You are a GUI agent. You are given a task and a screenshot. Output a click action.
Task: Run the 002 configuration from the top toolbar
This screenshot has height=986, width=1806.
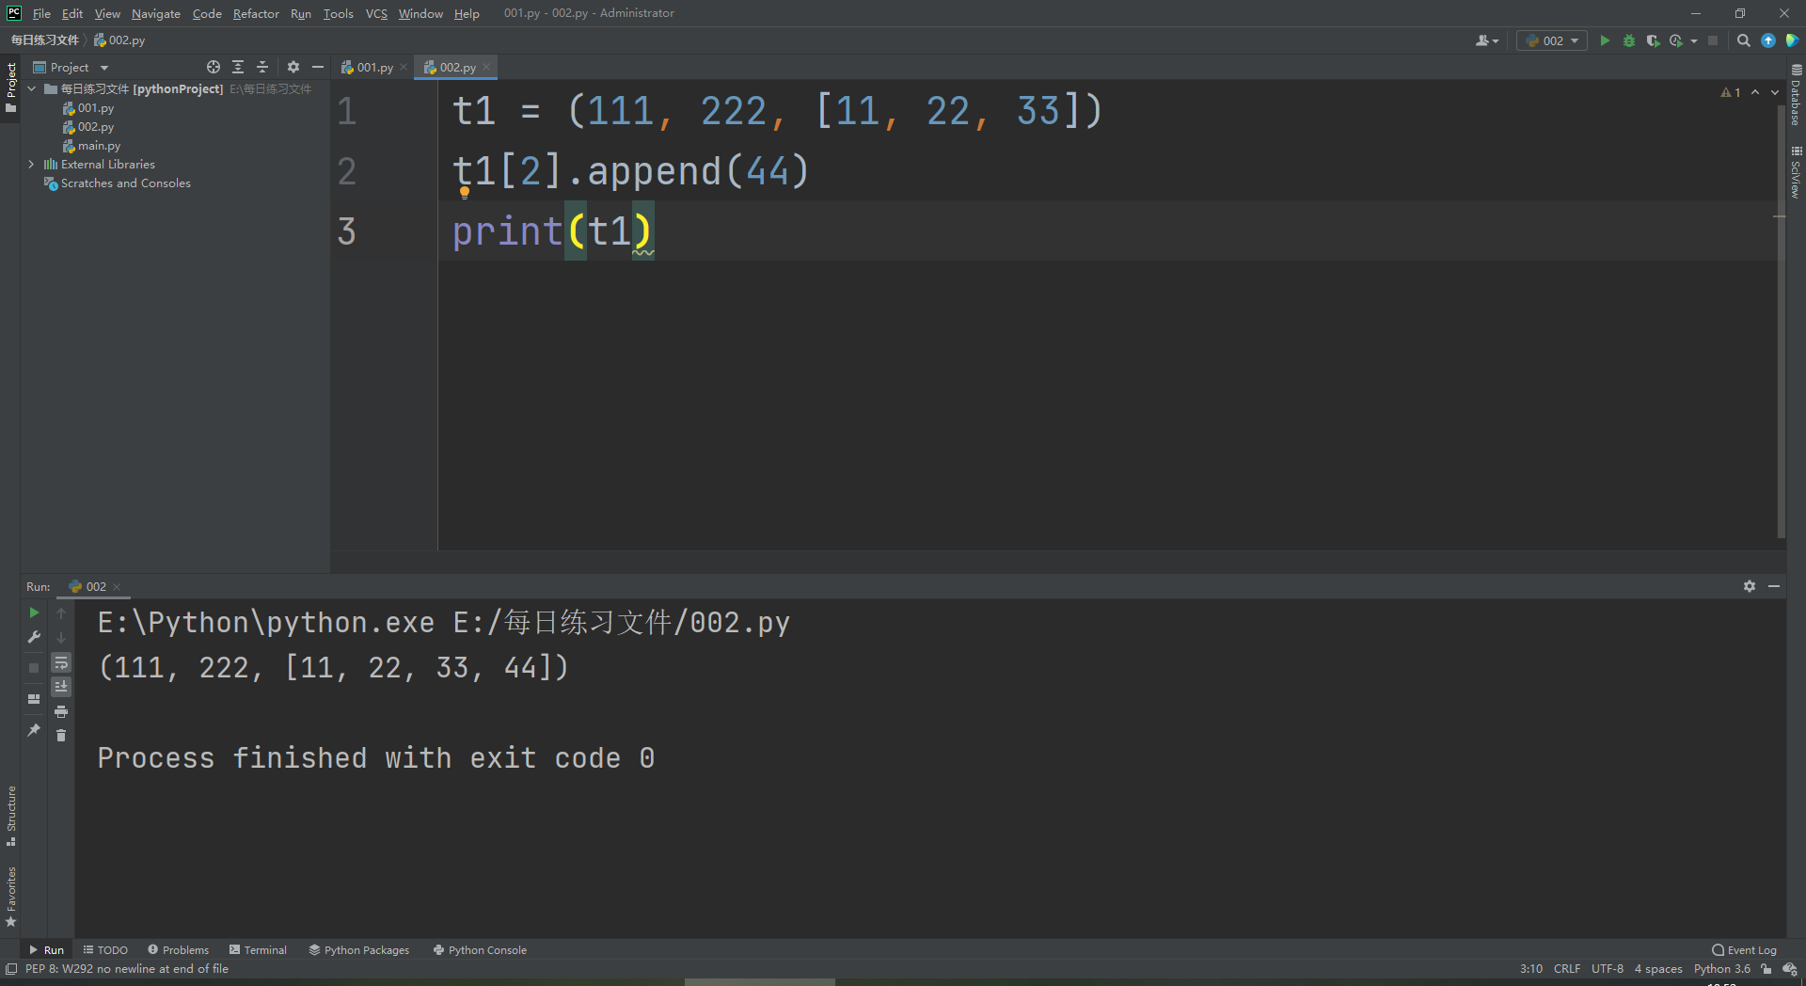pyautogui.click(x=1605, y=40)
